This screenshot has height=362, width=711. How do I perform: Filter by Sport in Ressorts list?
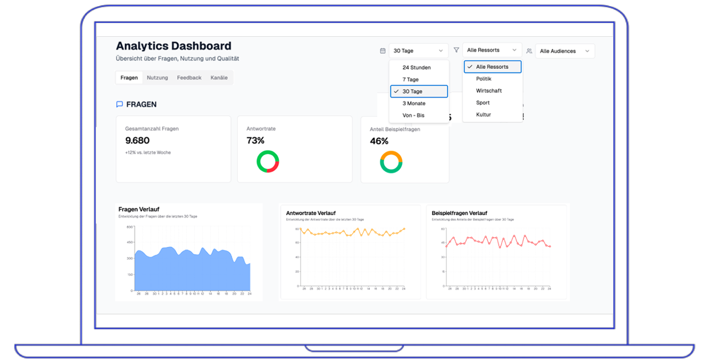tap(483, 103)
